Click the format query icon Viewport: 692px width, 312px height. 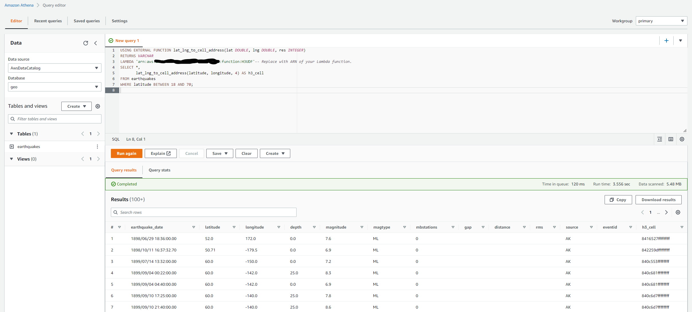click(660, 139)
